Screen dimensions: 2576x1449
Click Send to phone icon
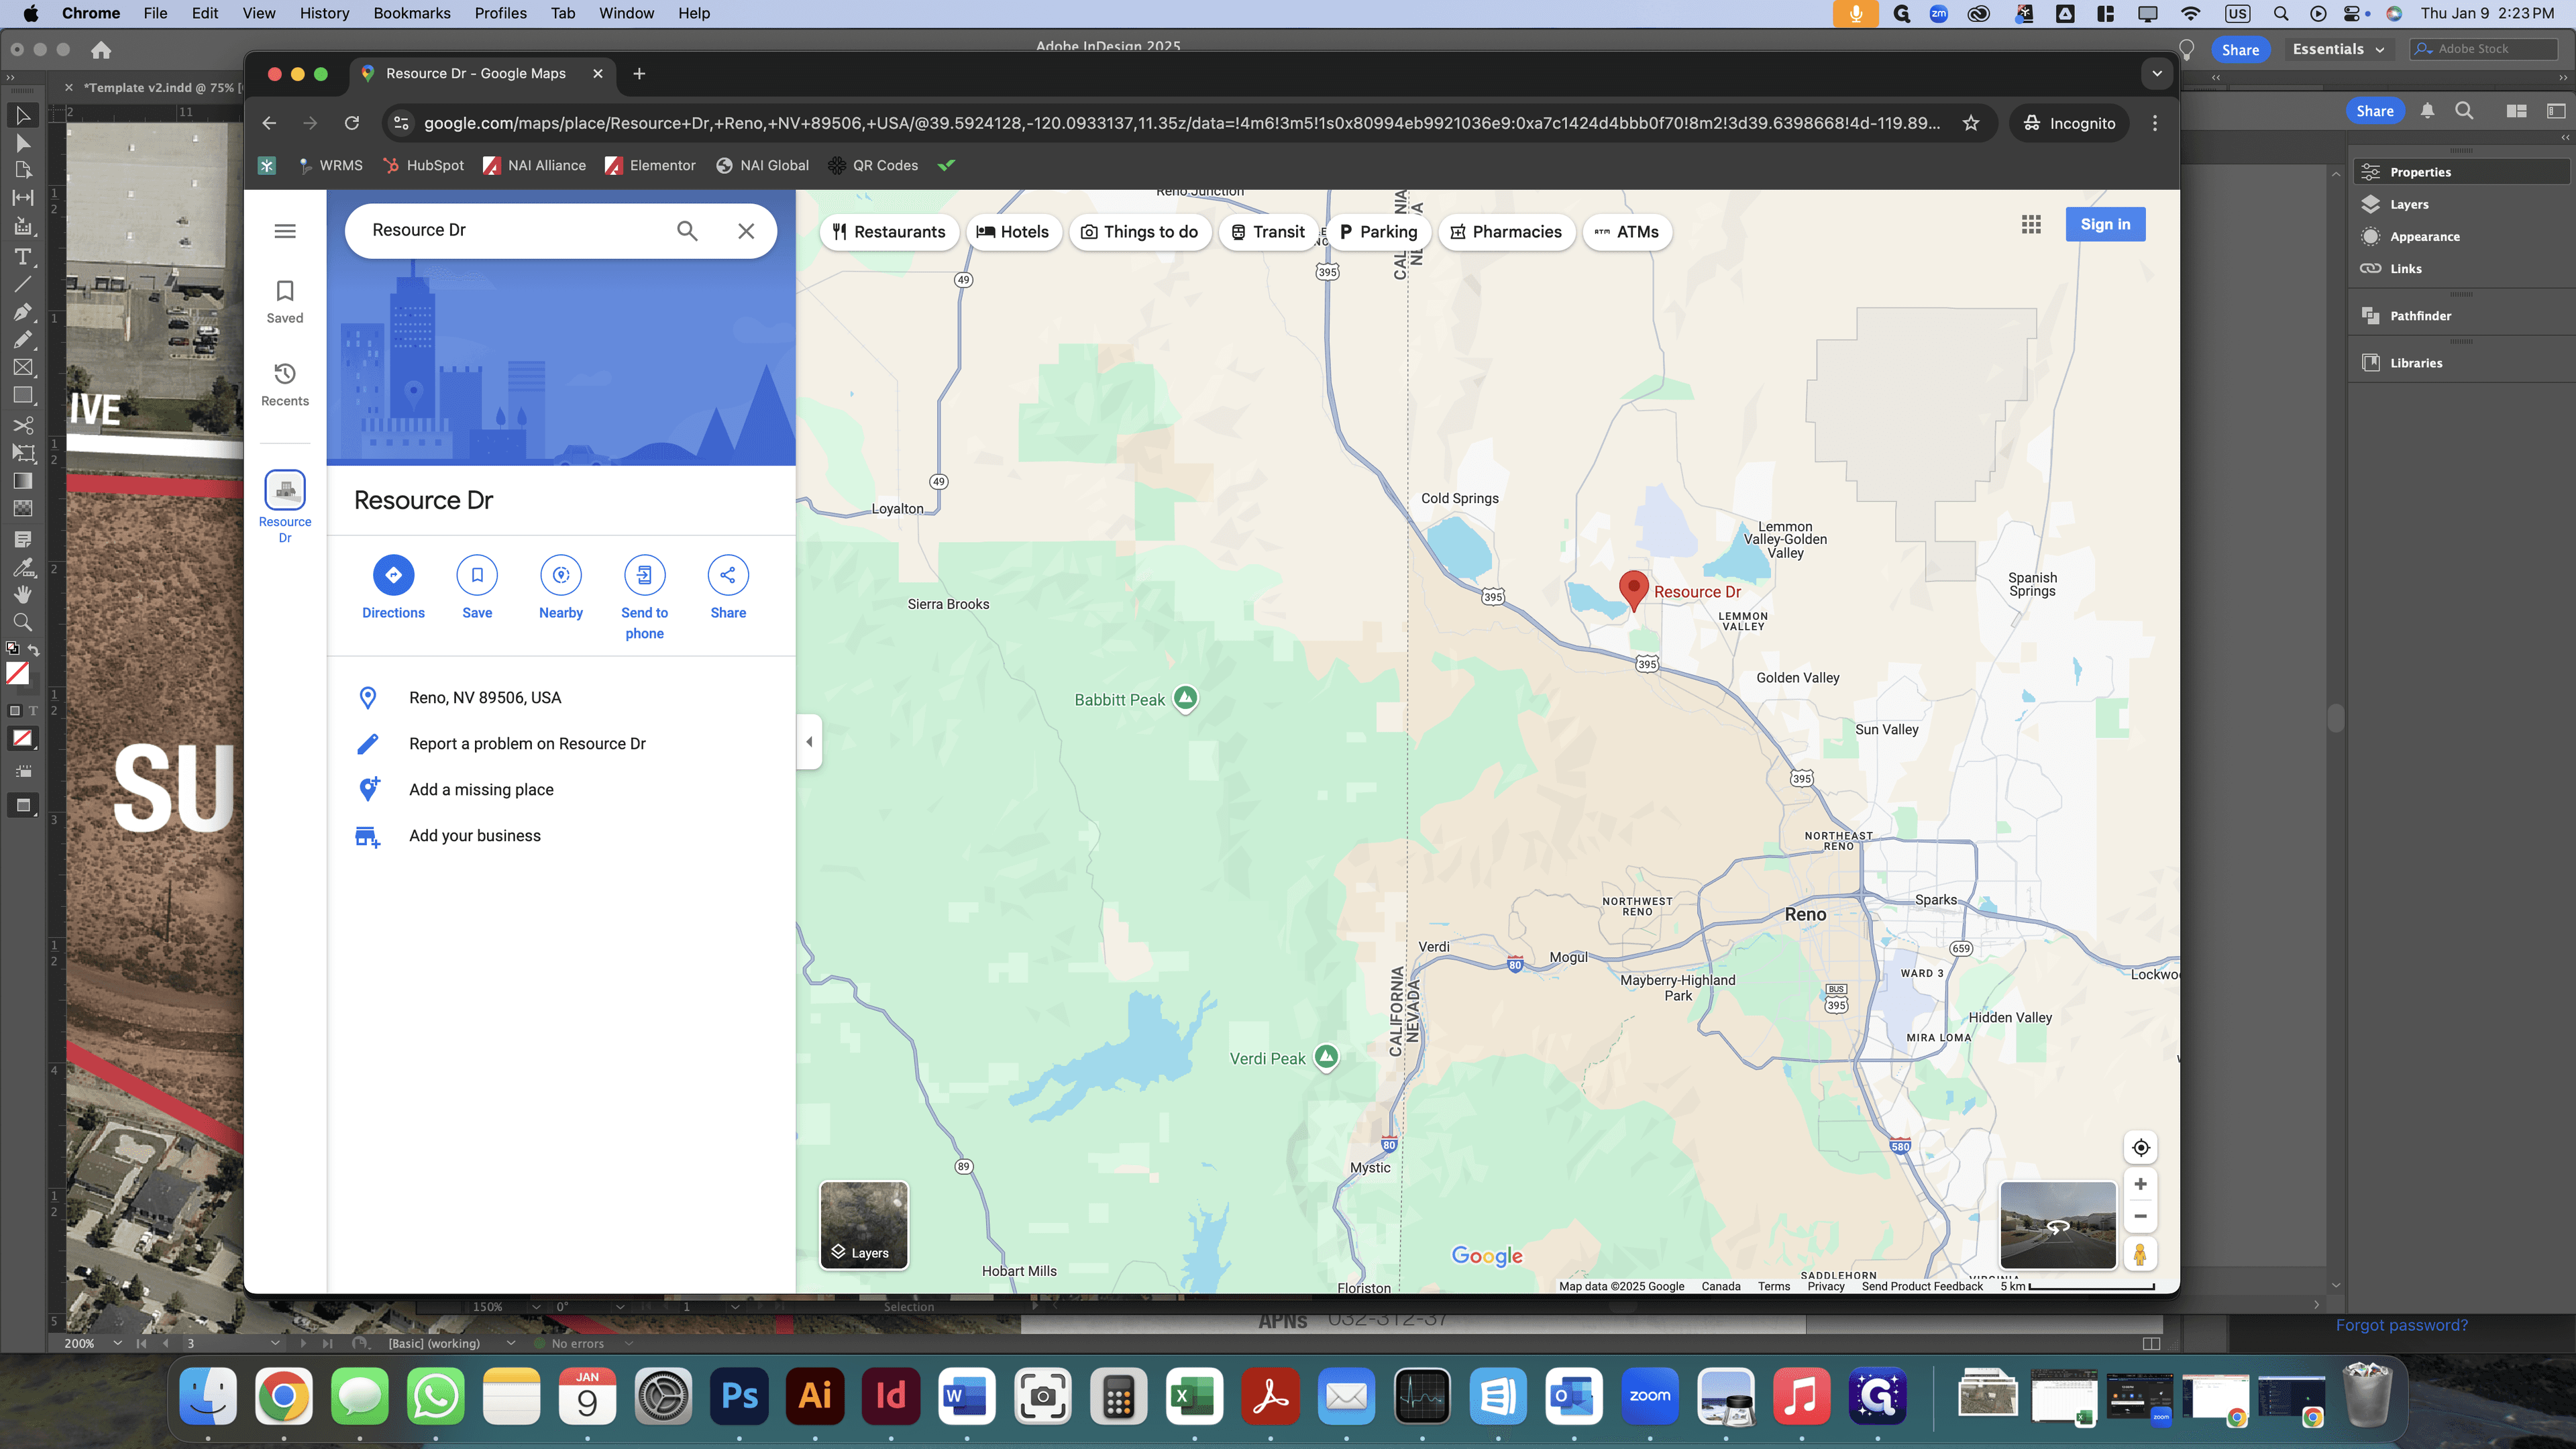pos(644,575)
